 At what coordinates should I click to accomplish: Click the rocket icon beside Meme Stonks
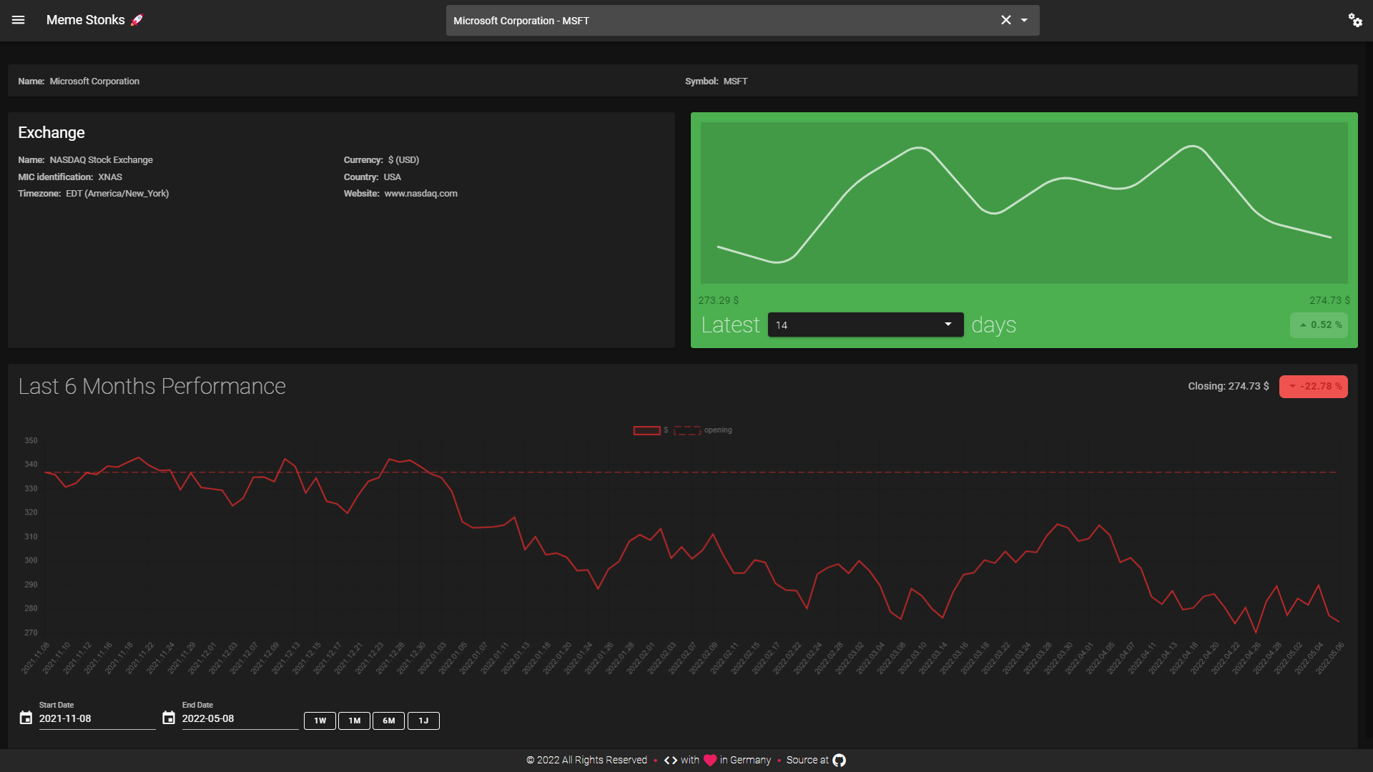137,20
